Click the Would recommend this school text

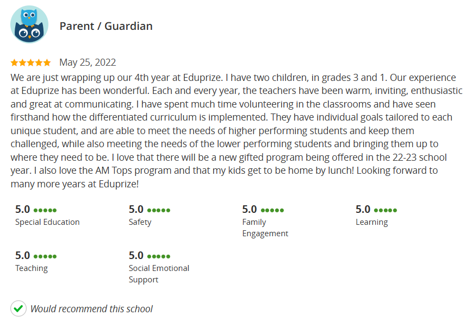click(x=91, y=309)
